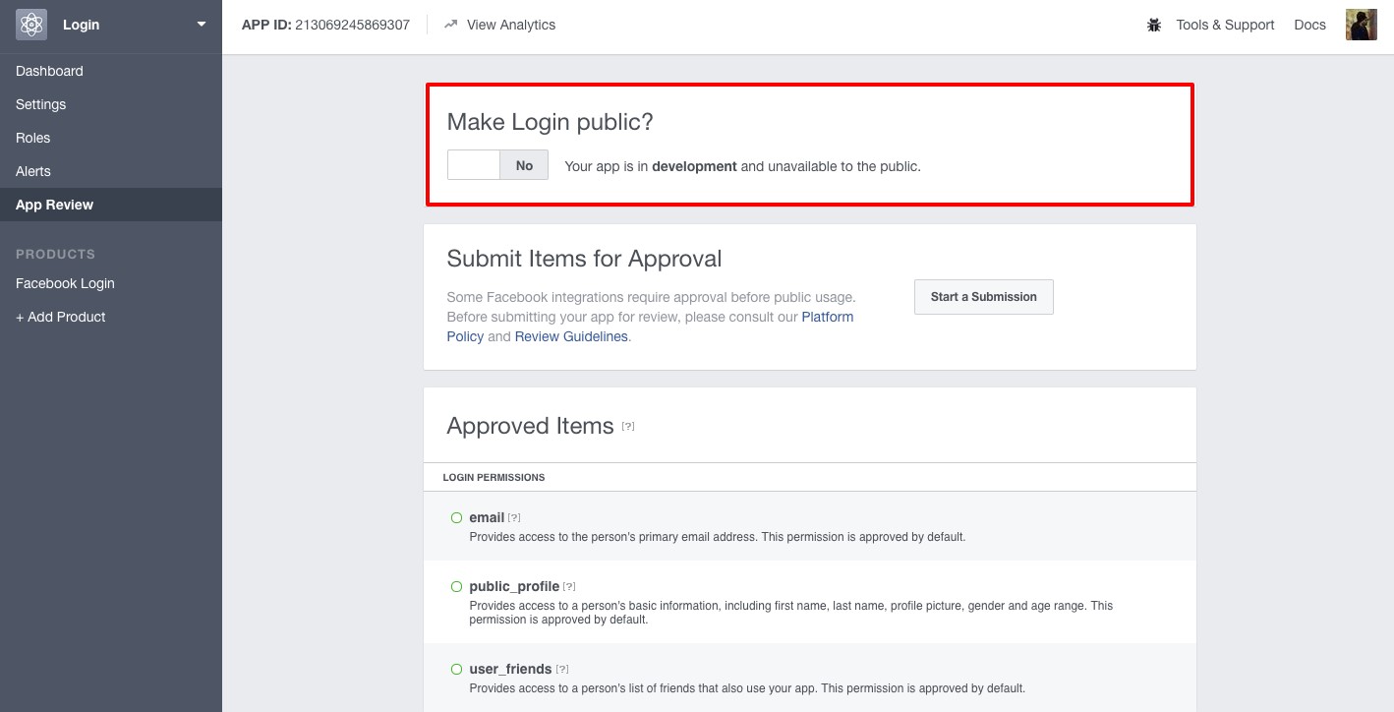Click the PRODUCTS sidebar section label

[x=55, y=254]
